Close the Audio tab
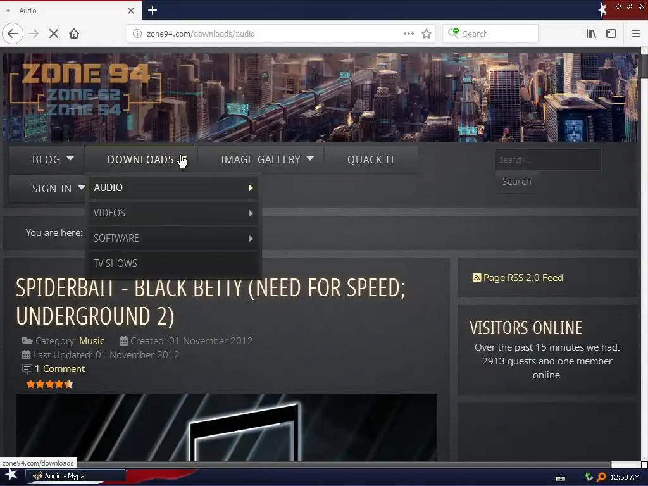This screenshot has width=648, height=486. coord(131,11)
